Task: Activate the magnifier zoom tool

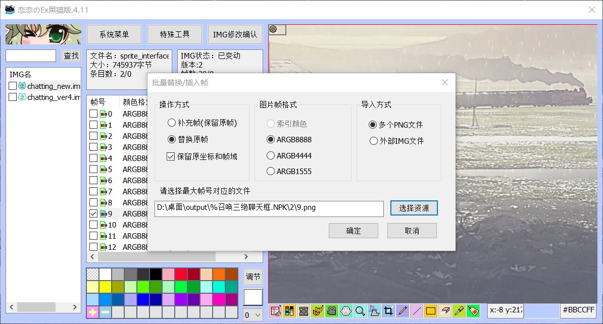Action: 360,311
